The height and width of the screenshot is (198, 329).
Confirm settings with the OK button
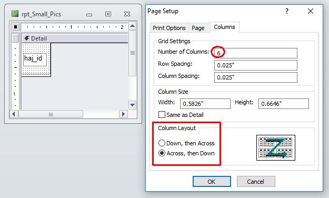(212, 182)
